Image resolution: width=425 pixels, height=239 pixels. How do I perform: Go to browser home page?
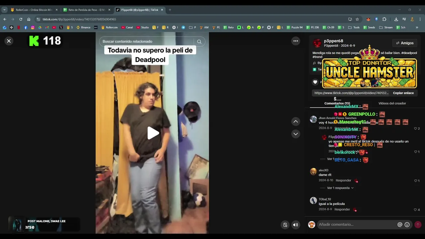(x=29, y=19)
